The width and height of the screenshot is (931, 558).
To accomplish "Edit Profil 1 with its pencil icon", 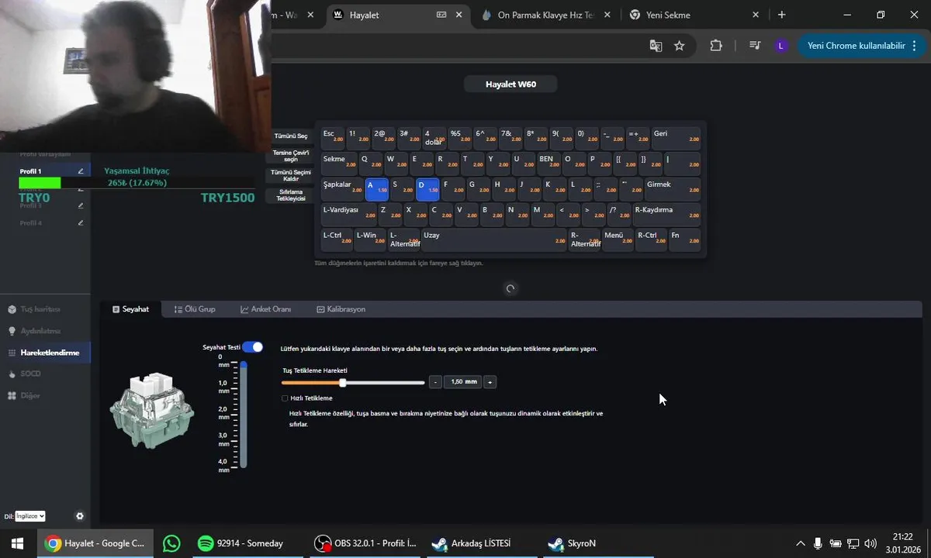I will coord(81,171).
